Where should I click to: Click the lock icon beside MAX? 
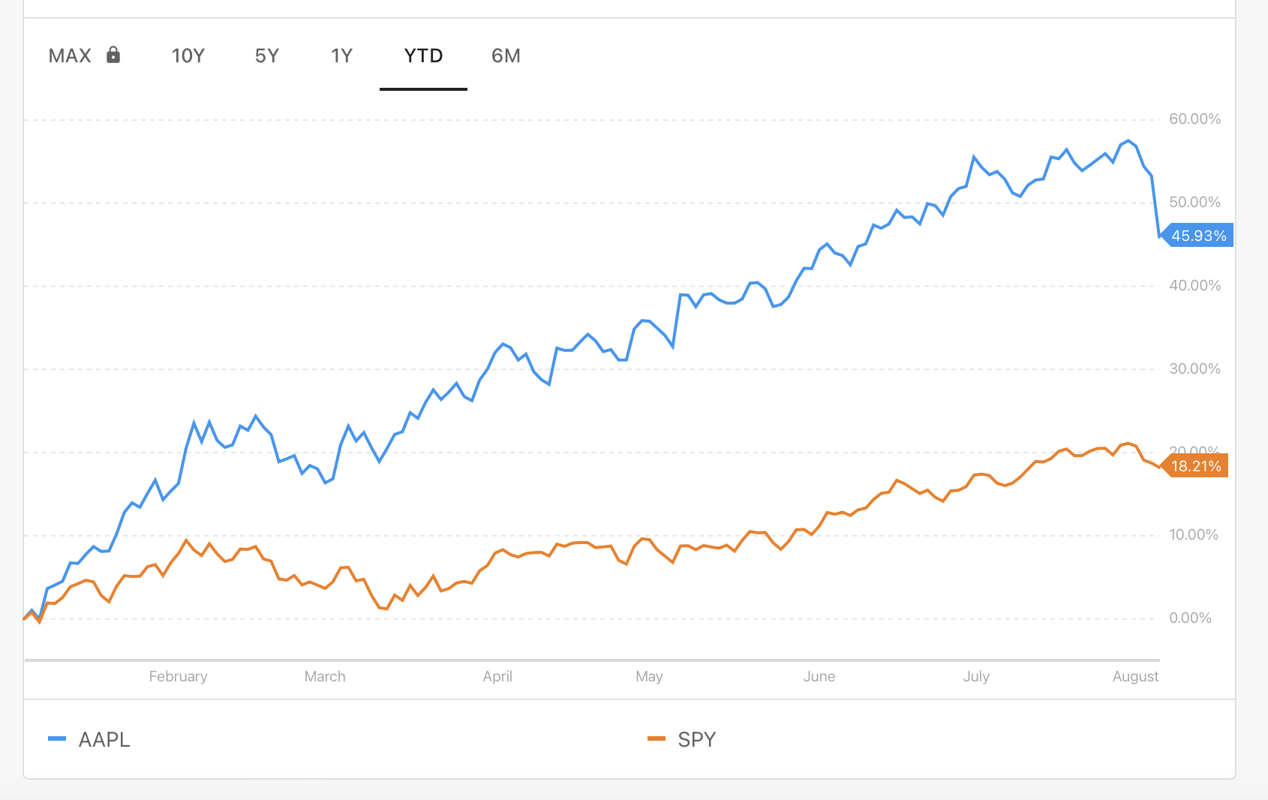pyautogui.click(x=113, y=55)
